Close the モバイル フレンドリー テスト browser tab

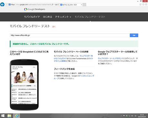[81, 5]
